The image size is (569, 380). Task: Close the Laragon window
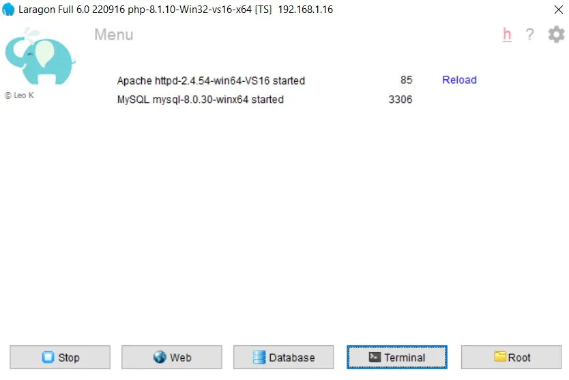click(x=559, y=10)
